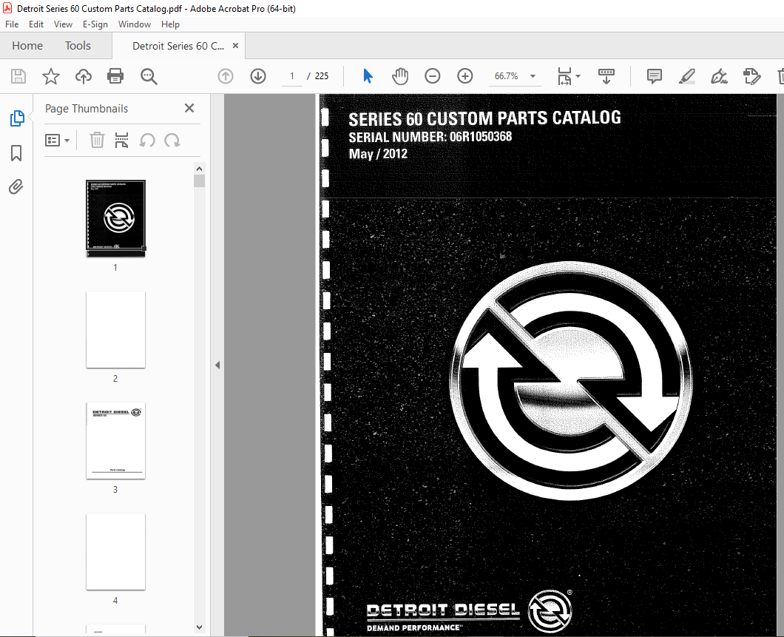Open the zoom percentage dropdown
The width and height of the screenshot is (784, 637).
point(533,76)
